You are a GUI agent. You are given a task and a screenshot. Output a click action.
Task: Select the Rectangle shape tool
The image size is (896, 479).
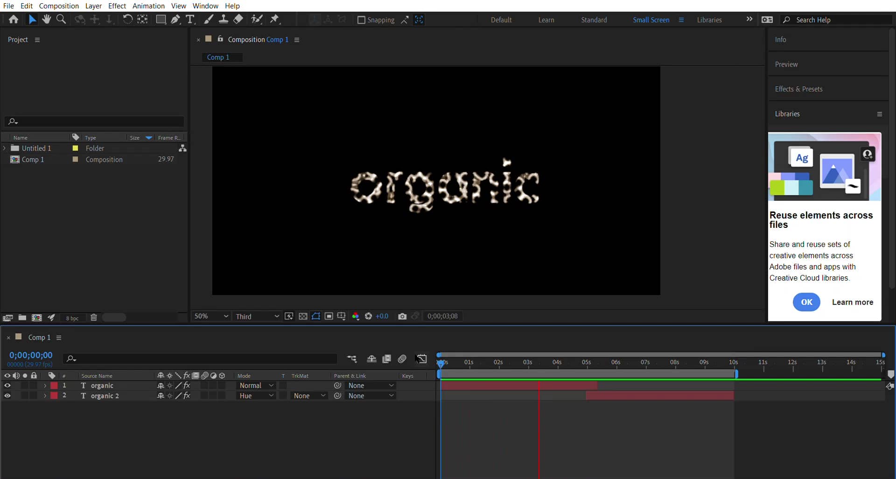pos(161,20)
